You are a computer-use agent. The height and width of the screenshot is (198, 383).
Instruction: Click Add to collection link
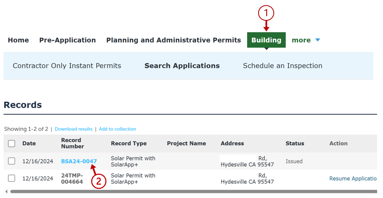pos(117,129)
